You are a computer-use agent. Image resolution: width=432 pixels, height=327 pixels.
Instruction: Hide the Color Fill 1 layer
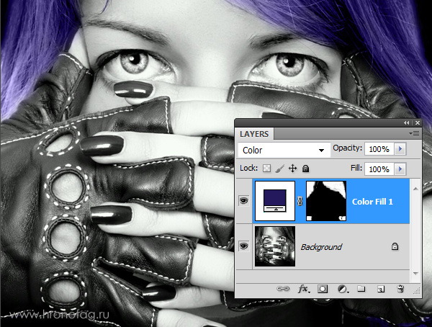[244, 201]
